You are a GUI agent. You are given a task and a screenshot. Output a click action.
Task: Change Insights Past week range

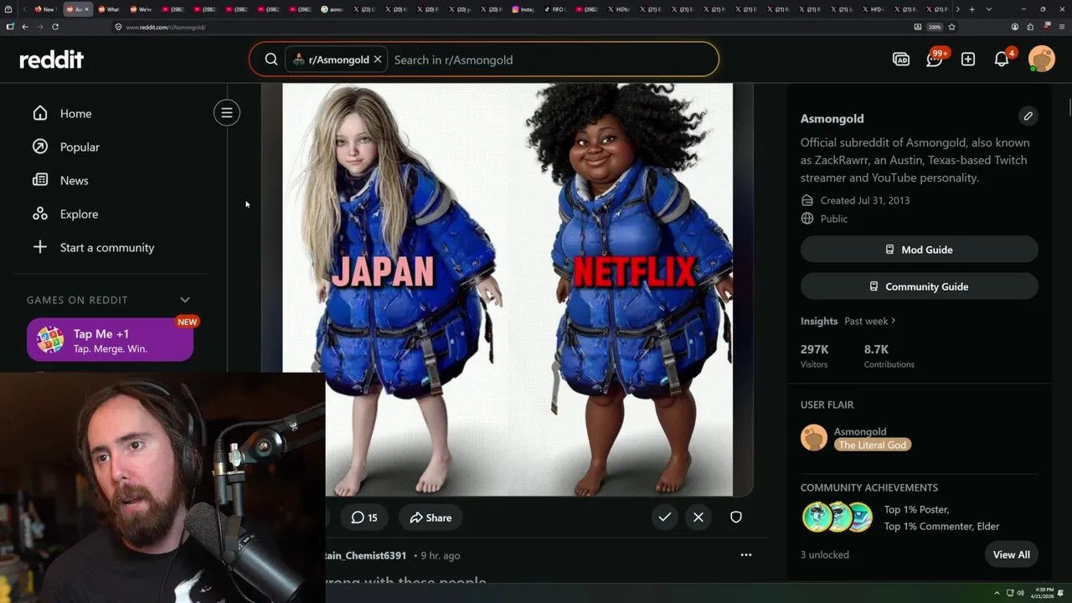tap(870, 321)
